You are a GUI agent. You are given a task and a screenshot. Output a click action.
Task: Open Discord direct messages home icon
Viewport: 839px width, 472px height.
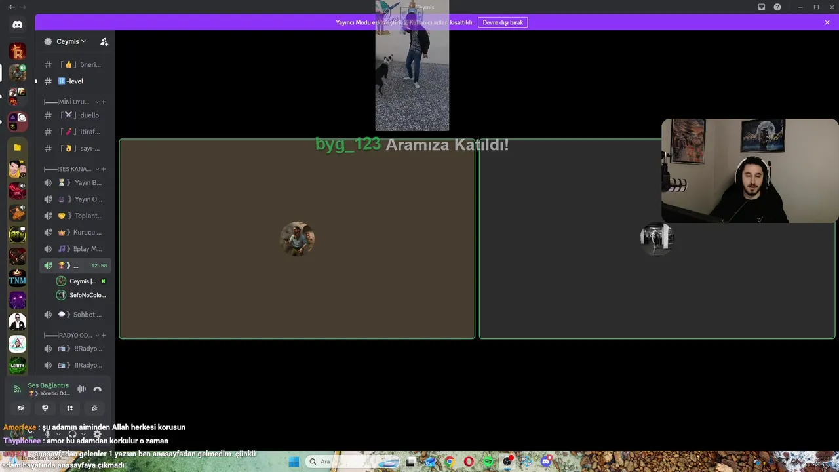pyautogui.click(x=18, y=24)
